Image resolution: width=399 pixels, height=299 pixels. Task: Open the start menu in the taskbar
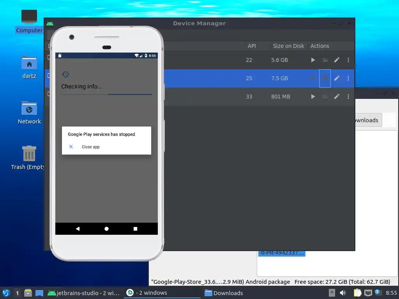(6, 293)
